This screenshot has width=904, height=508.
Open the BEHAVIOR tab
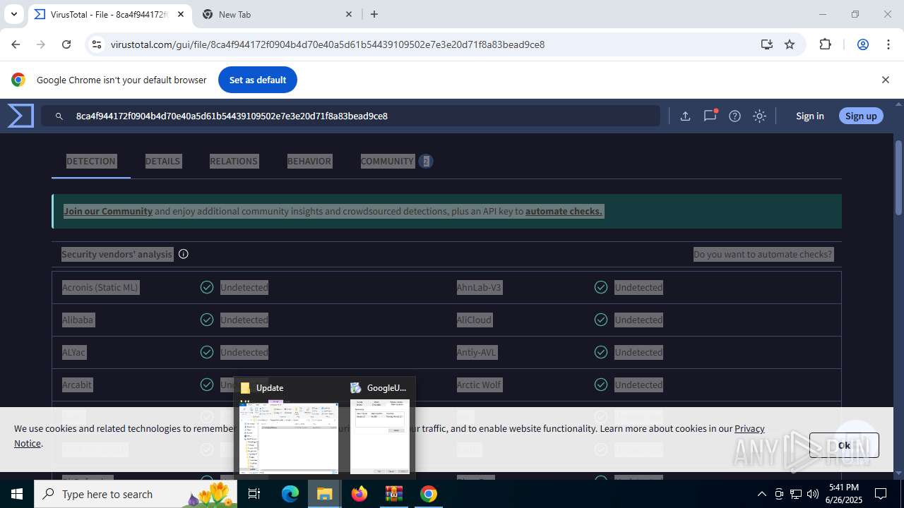tap(309, 161)
